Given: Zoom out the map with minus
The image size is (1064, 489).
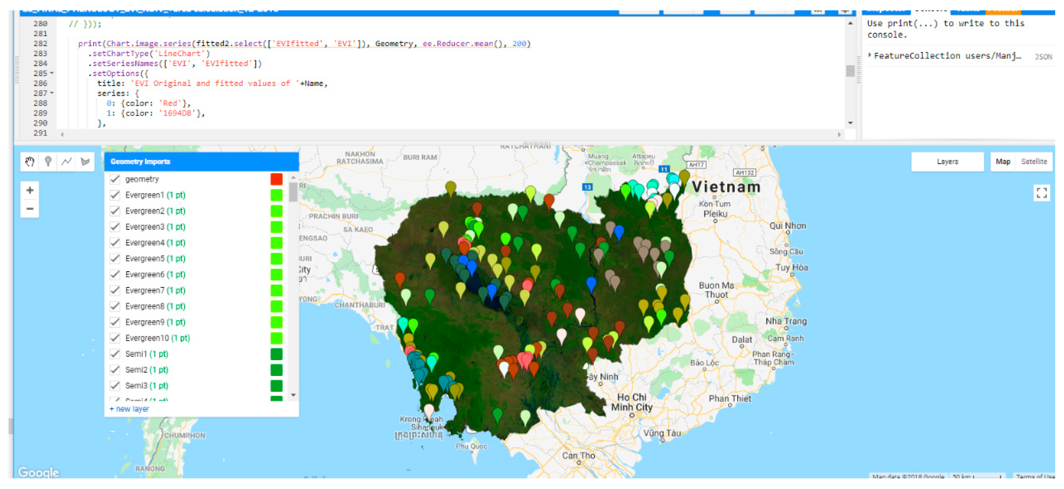Looking at the screenshot, I should (30, 209).
